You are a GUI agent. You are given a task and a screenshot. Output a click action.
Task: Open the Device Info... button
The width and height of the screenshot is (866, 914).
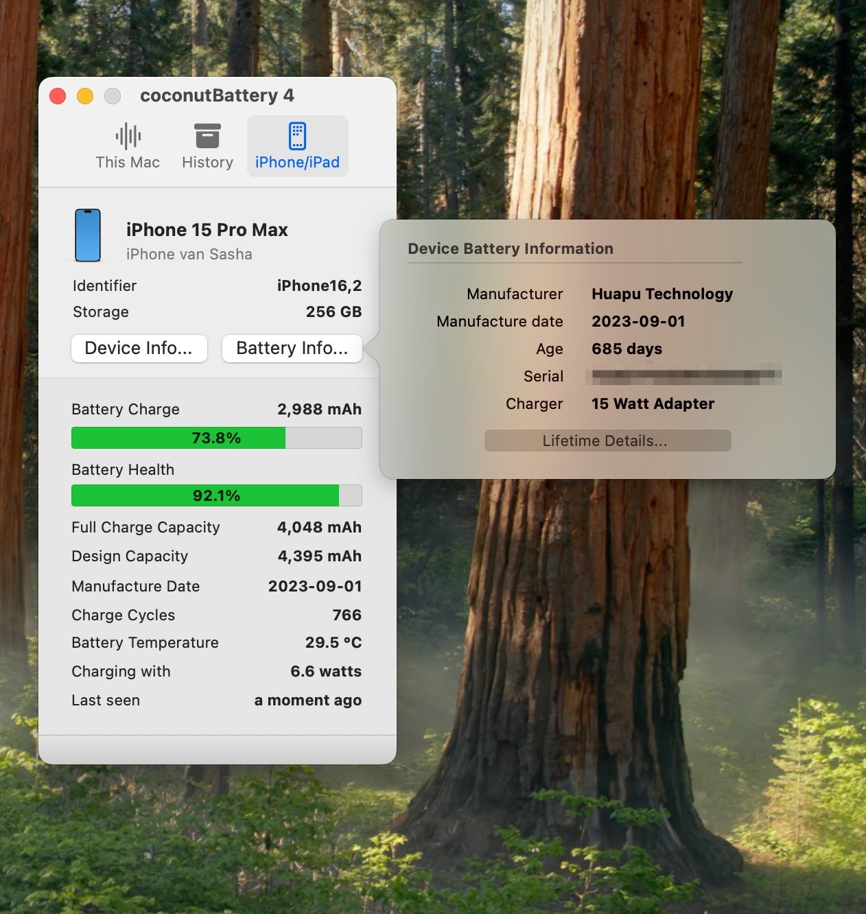point(139,349)
